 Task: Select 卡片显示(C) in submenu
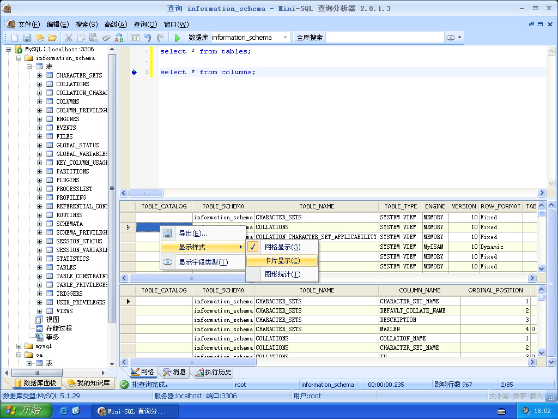coord(282,260)
